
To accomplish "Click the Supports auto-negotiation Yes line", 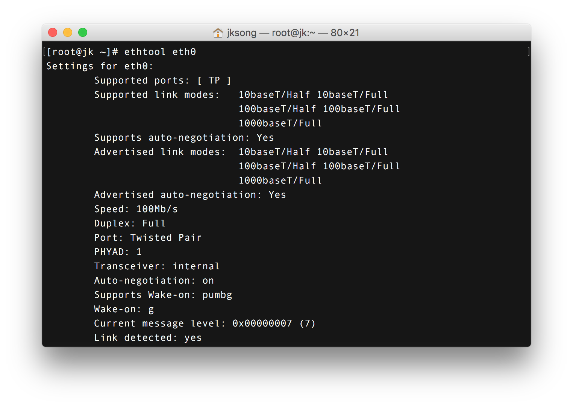I will click(184, 138).
